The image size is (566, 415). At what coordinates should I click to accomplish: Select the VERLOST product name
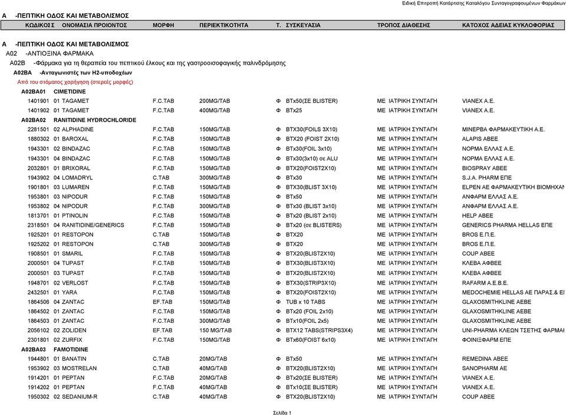[75, 283]
